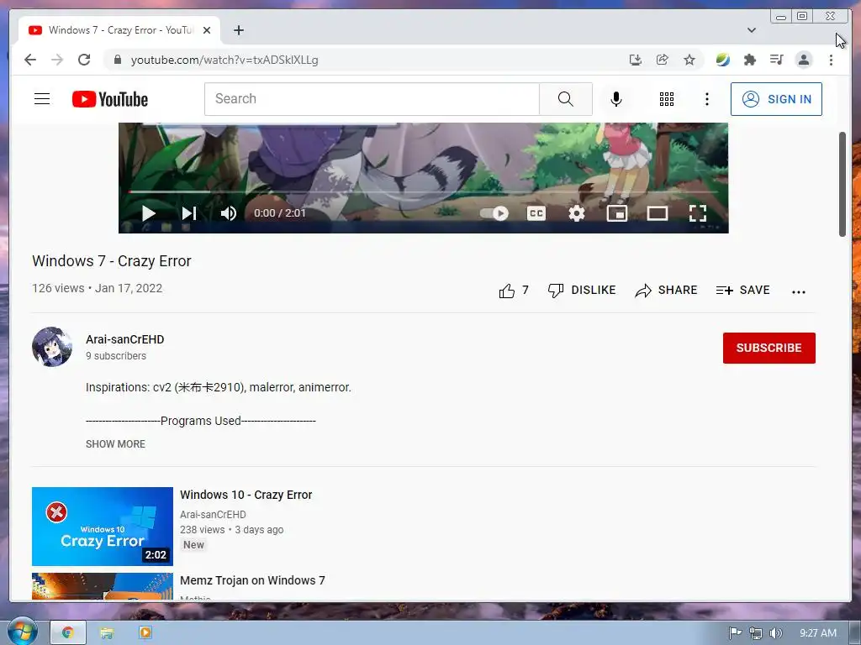Open Windows Explorer from taskbar
Image resolution: width=861 pixels, height=645 pixels.
(x=107, y=633)
